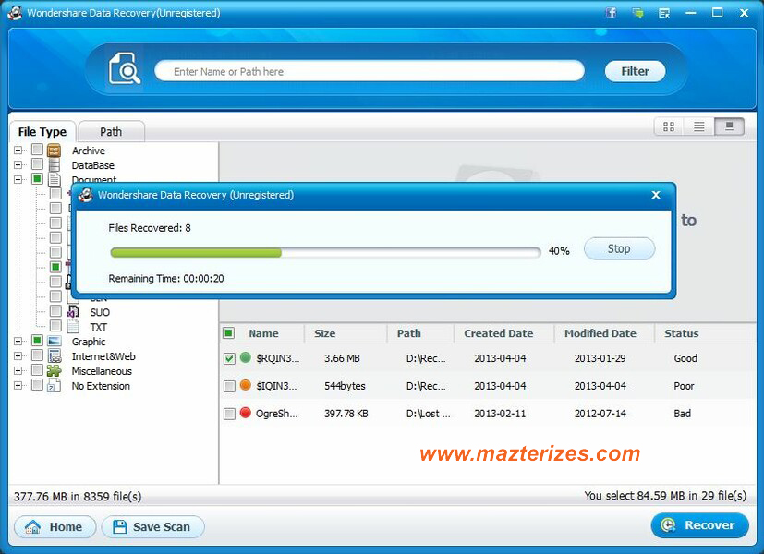The height and width of the screenshot is (554, 764).
Task: Click red Bad status dot for OgreSh
Action: (246, 413)
